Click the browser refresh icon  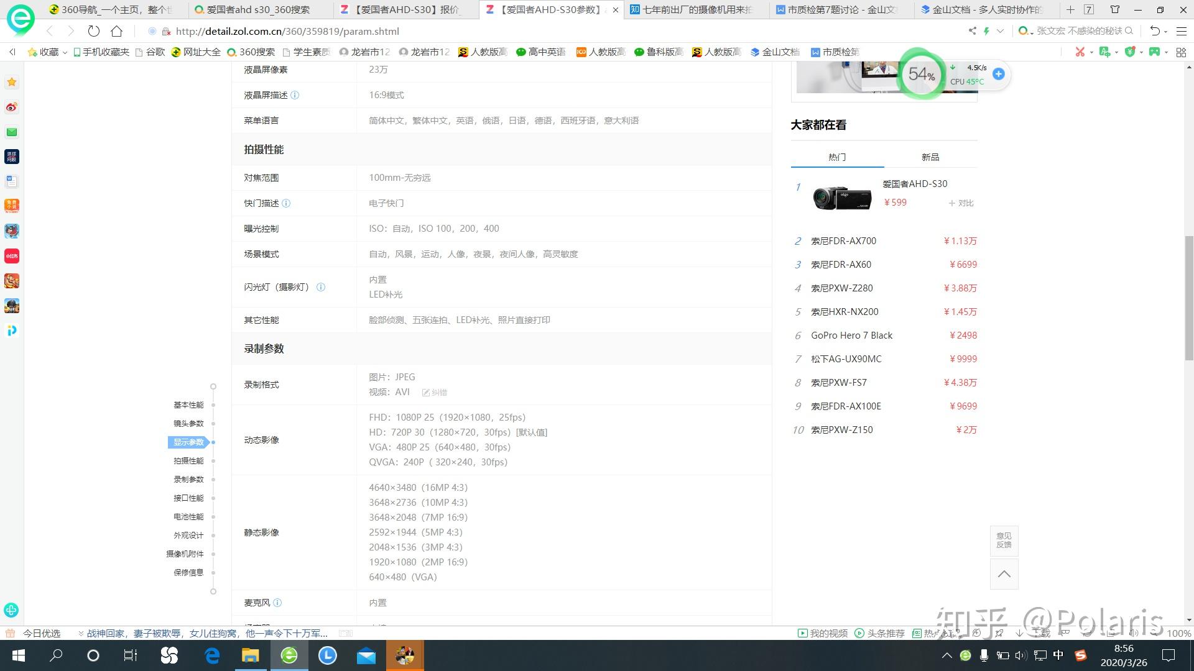pyautogui.click(x=93, y=31)
